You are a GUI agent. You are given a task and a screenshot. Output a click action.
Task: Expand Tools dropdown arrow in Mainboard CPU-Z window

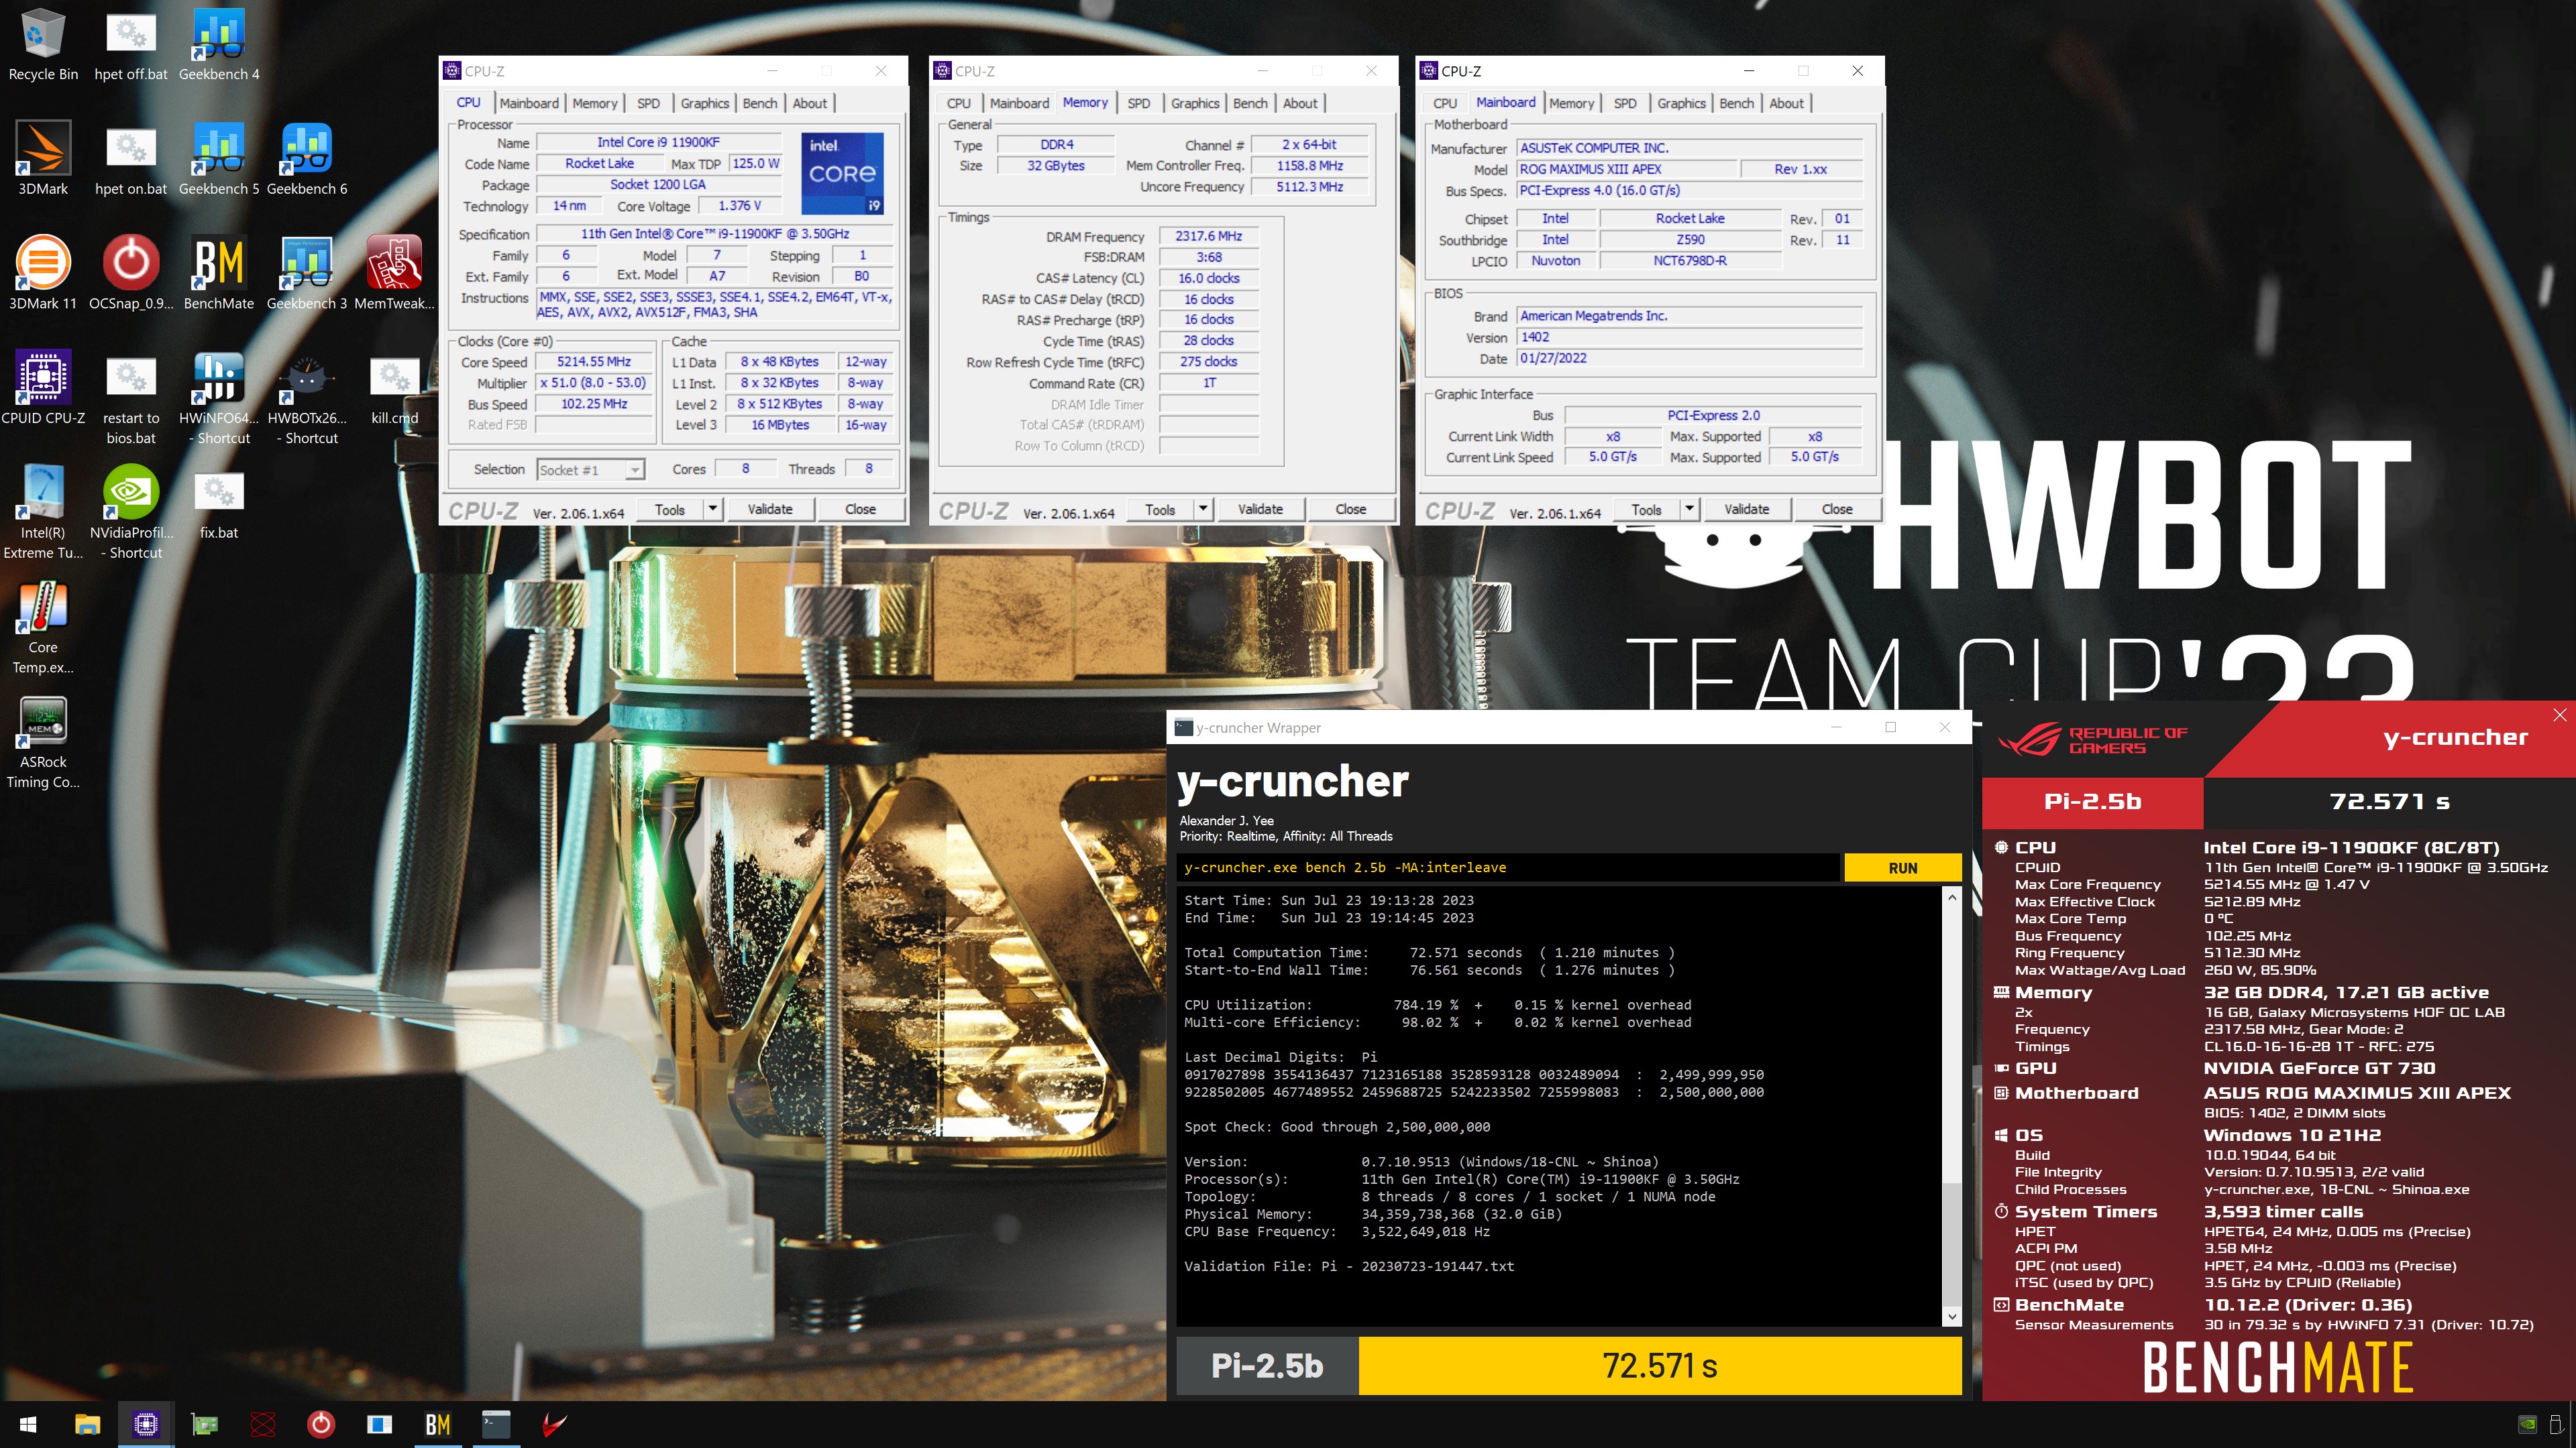click(x=1689, y=509)
